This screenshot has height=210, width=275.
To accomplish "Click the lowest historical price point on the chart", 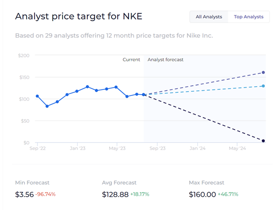I will coord(47,106).
